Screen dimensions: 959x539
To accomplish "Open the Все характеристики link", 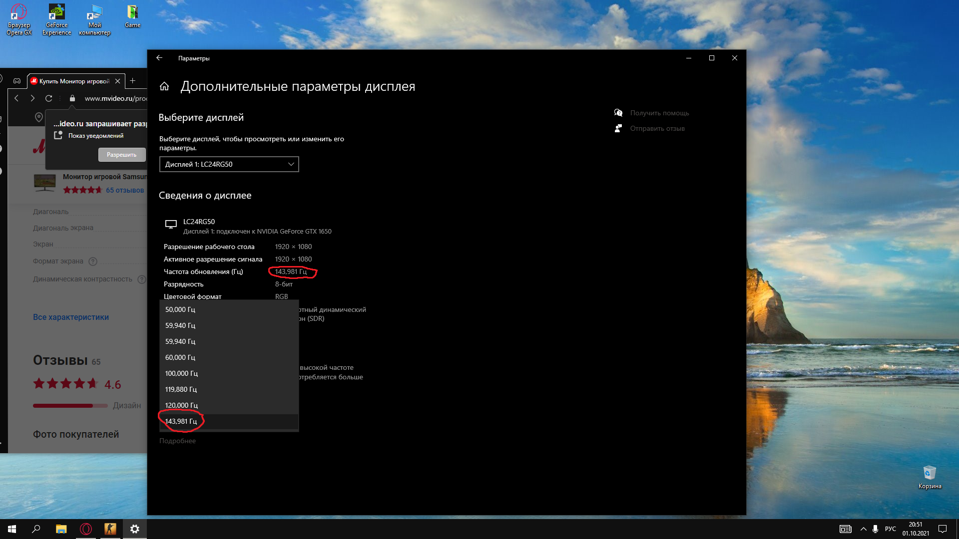I will click(x=71, y=317).
